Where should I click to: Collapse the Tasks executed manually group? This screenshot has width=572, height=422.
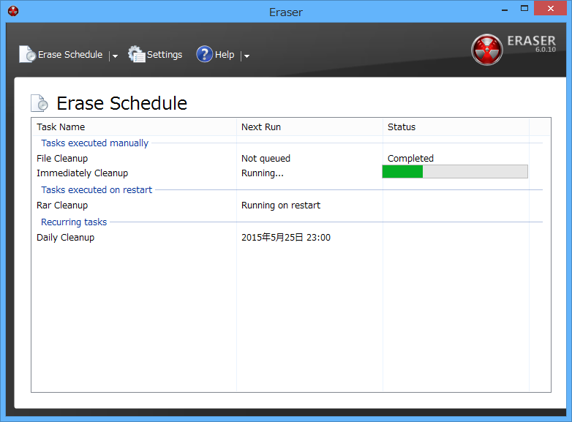tap(94, 143)
